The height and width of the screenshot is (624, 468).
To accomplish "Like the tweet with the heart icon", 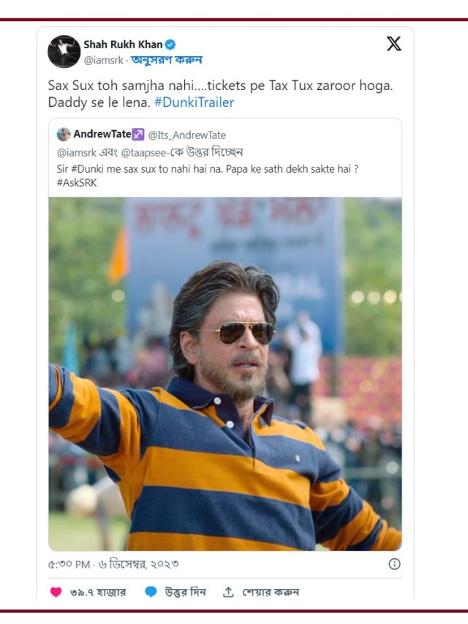I will (x=56, y=592).
